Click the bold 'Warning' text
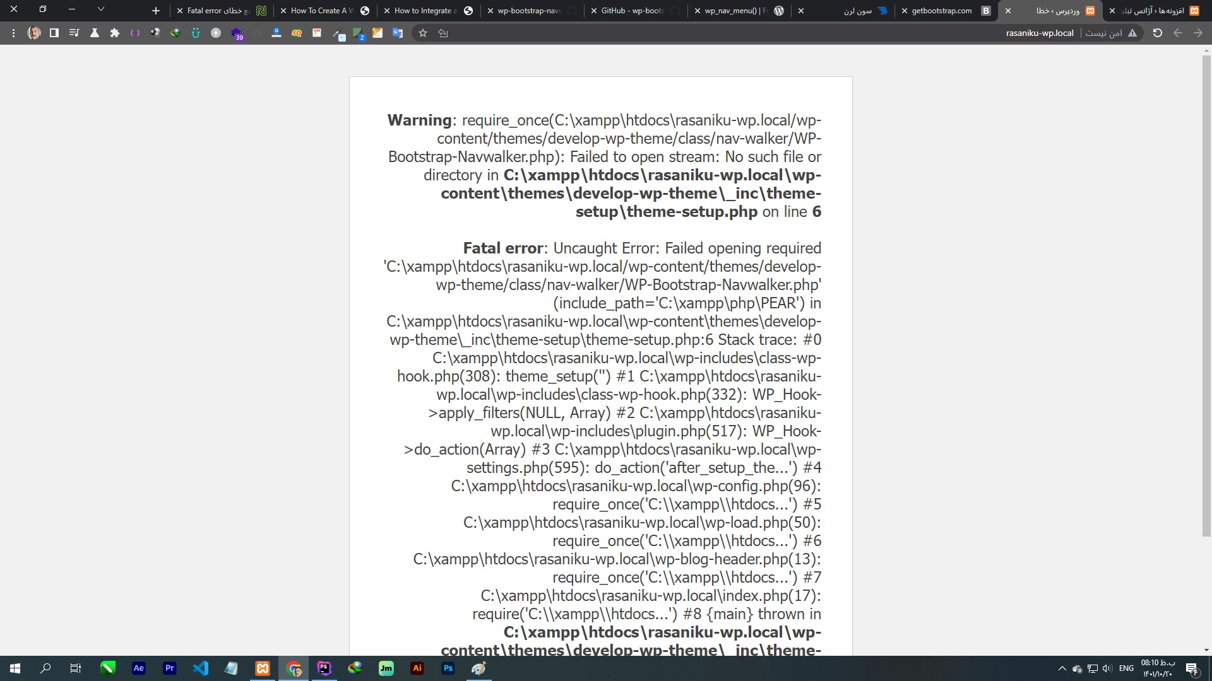Screen dimensions: 1212x681 [x=419, y=120]
